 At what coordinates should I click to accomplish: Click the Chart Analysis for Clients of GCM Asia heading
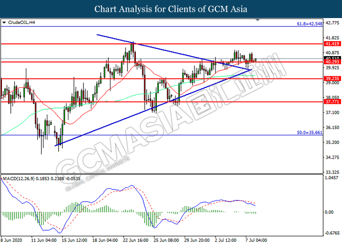coord(171,9)
